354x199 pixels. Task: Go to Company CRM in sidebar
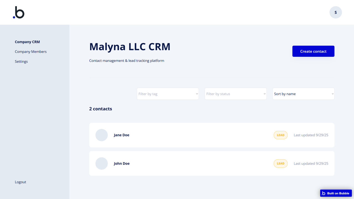click(27, 42)
